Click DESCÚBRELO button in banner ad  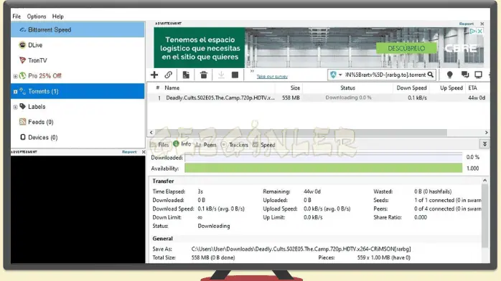click(x=406, y=49)
